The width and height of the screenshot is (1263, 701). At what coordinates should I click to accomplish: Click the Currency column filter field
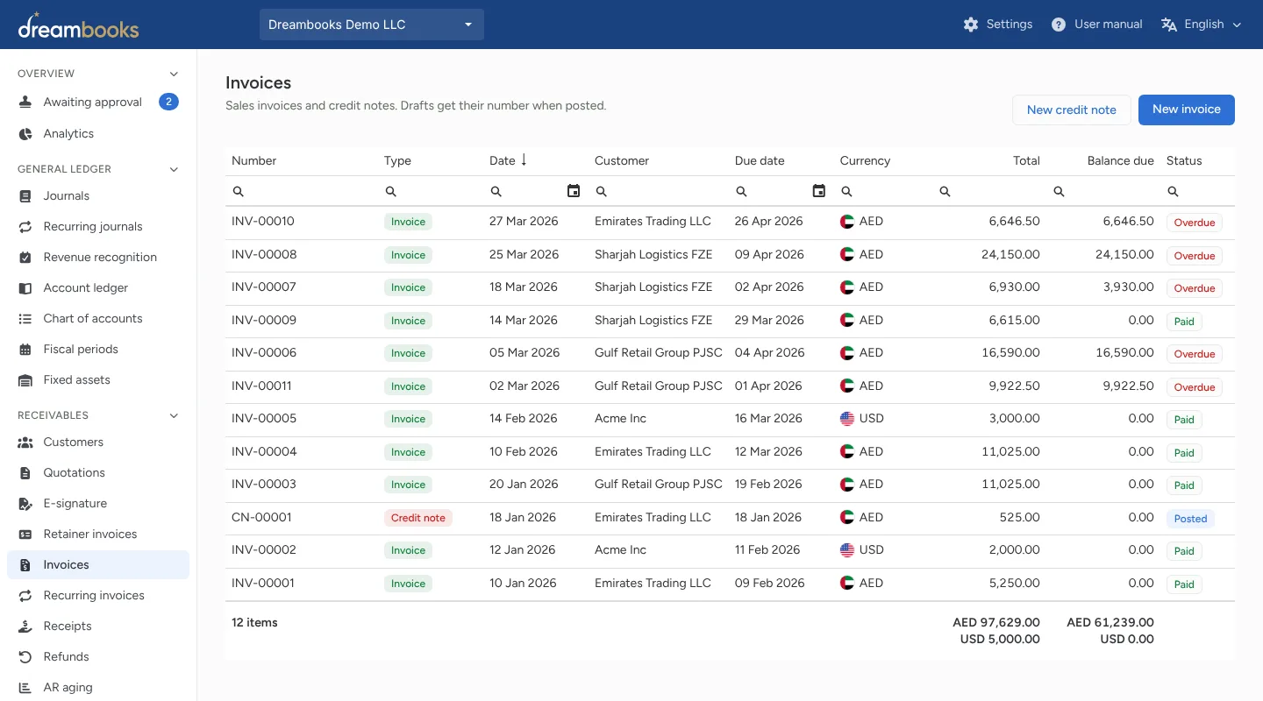881,191
